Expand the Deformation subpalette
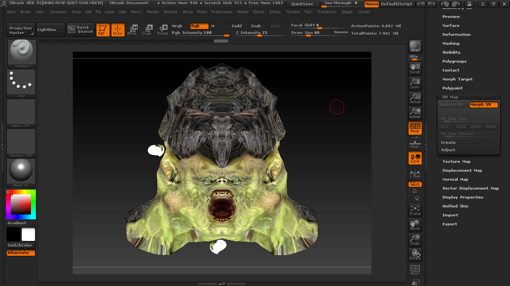This screenshot has width=510, height=286. [456, 35]
